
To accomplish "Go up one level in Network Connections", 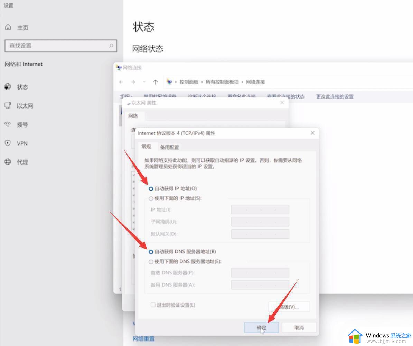I will point(156,82).
